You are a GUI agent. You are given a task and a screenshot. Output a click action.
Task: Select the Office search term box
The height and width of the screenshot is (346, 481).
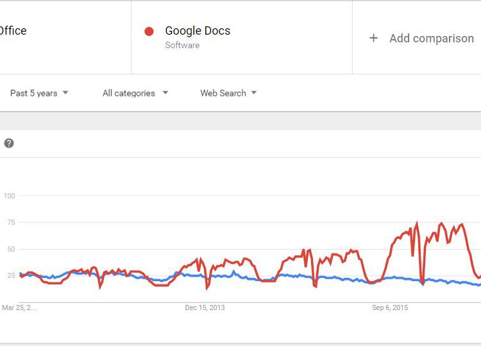click(x=14, y=31)
